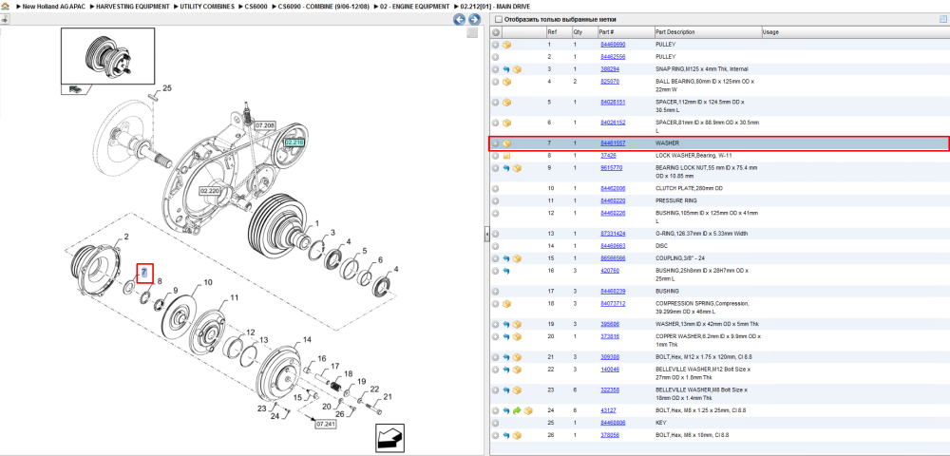Click the box icon in the ref 5 SPACER row
The height and width of the screenshot is (456, 950).
tap(506, 103)
